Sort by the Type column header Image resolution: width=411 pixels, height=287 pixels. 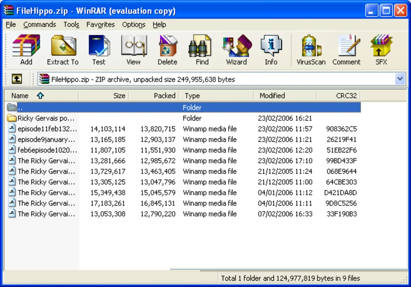(216, 95)
